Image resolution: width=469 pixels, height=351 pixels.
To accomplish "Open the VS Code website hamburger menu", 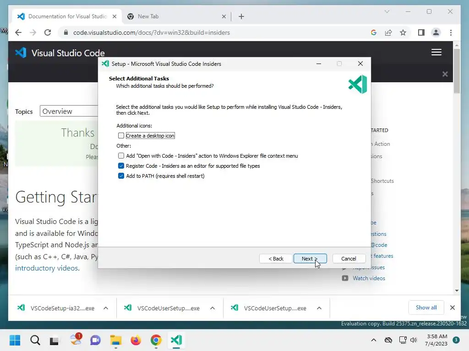I will coord(436,52).
